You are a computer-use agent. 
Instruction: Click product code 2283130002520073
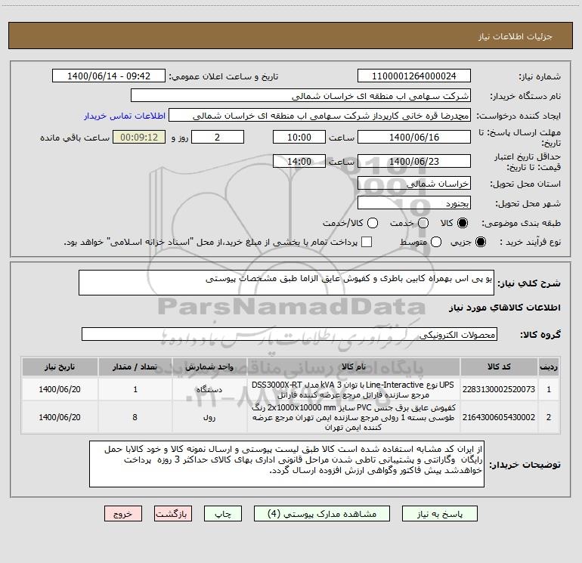(499, 389)
